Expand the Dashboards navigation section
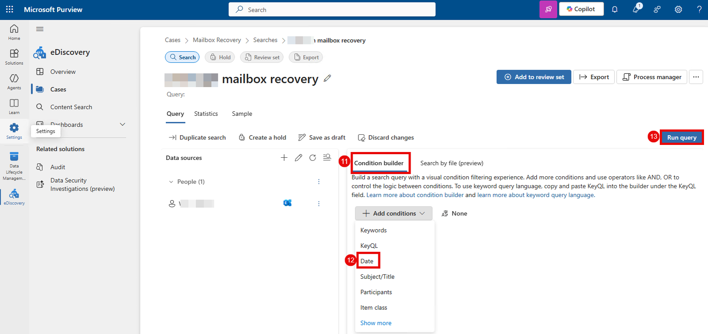 tap(123, 125)
